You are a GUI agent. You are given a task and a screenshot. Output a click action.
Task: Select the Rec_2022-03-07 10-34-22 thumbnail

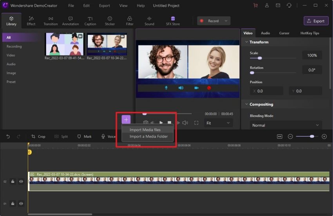click(107, 44)
